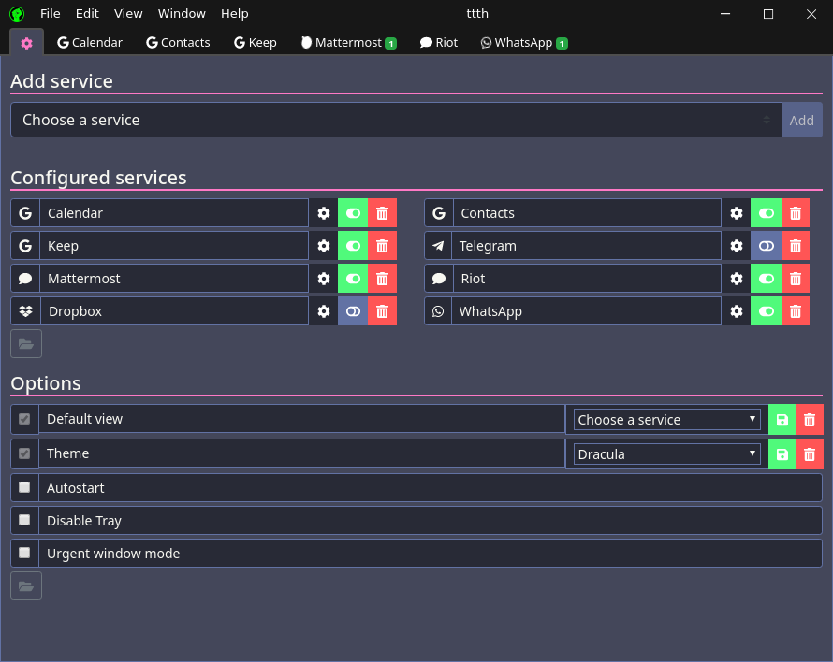Switch to the Riot tab
This screenshot has width=833, height=662.
click(x=439, y=43)
